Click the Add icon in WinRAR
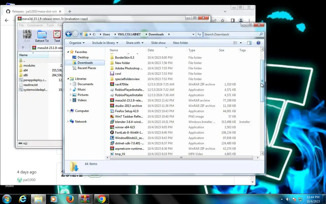 [27, 36]
